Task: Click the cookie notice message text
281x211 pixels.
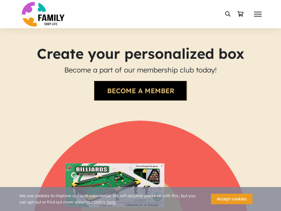Action: (x=107, y=196)
